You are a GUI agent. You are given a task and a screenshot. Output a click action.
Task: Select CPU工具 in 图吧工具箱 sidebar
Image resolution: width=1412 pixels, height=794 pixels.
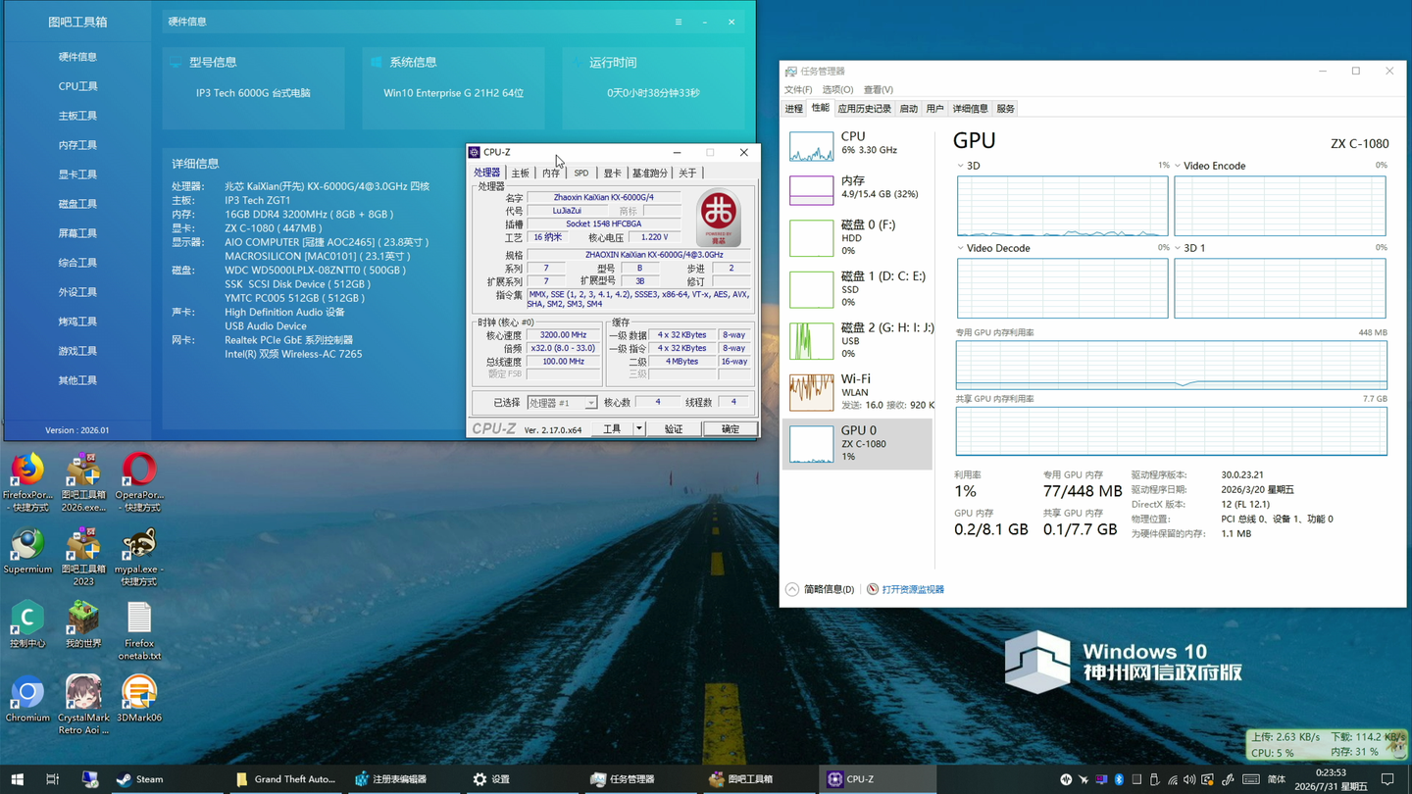click(77, 86)
